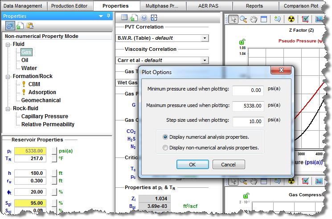Add annotation with speech bubble icon in top plot toolbar
Screen dimensions: 332x219
[277, 19]
